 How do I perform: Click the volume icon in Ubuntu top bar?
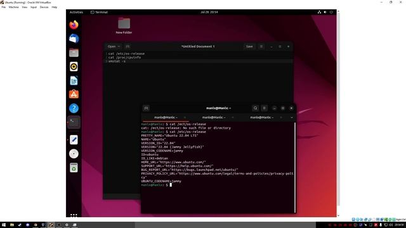pyautogui.click(x=325, y=12)
